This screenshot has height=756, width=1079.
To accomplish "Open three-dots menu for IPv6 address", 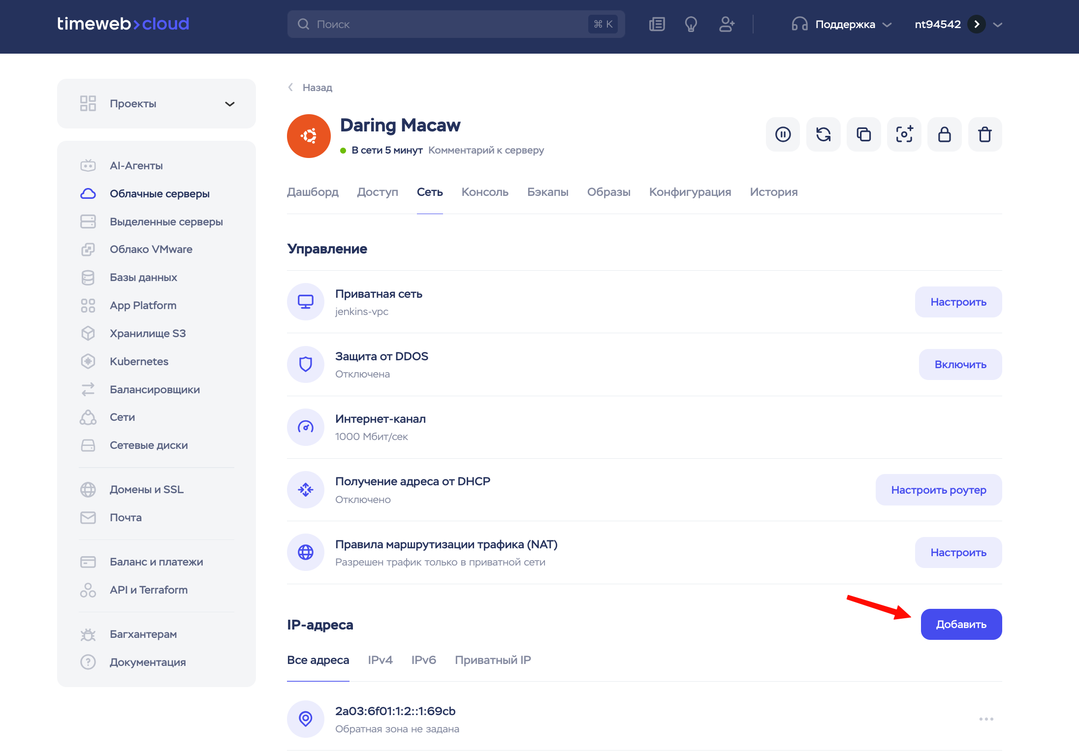I will click(x=986, y=719).
